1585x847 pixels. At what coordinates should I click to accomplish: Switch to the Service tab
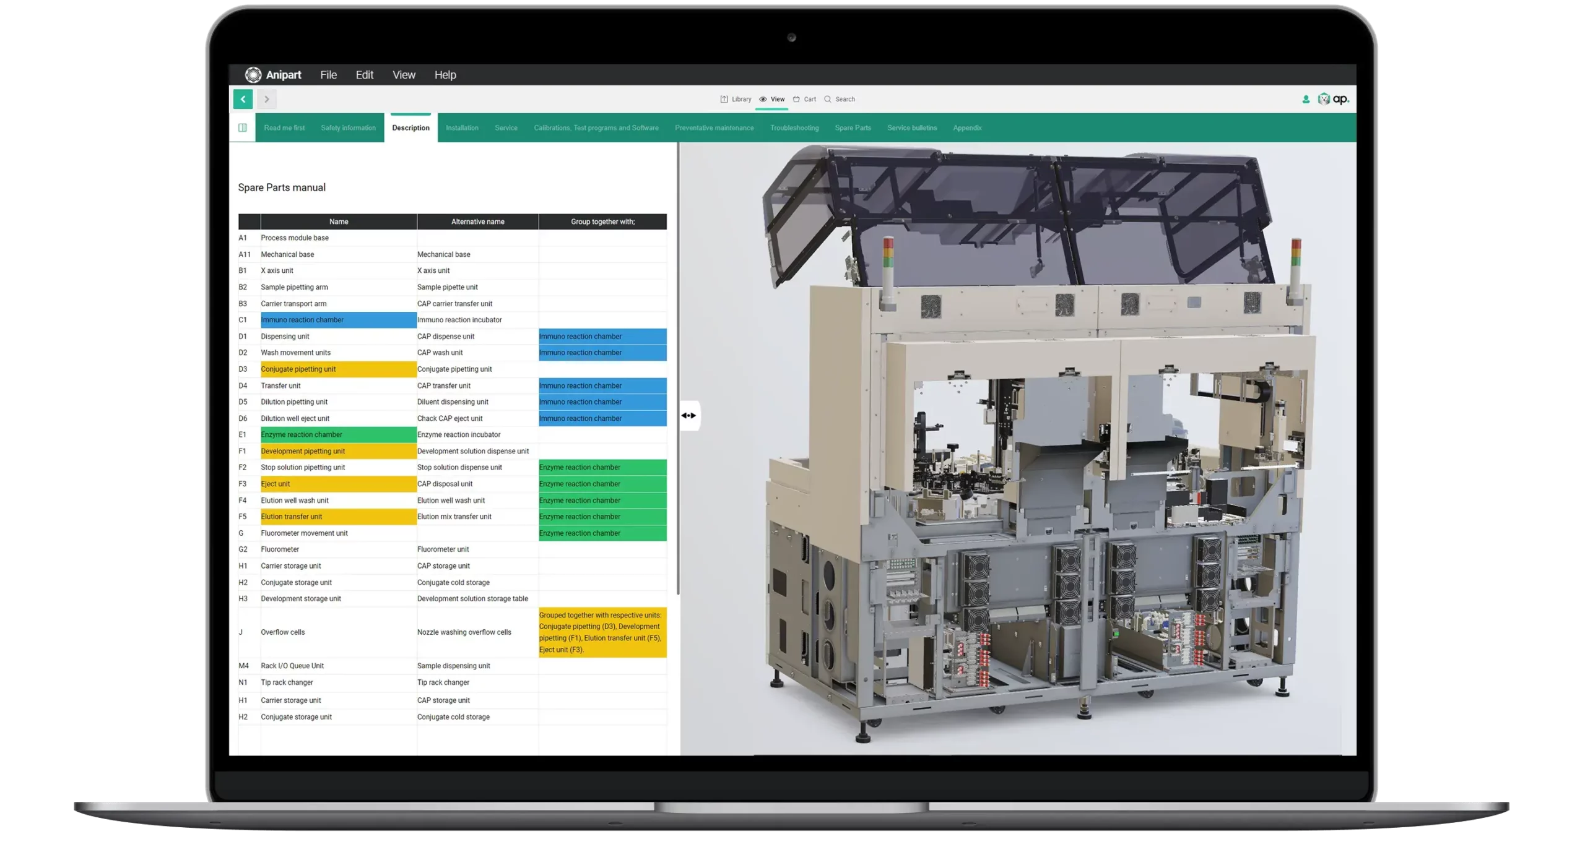tap(506, 127)
